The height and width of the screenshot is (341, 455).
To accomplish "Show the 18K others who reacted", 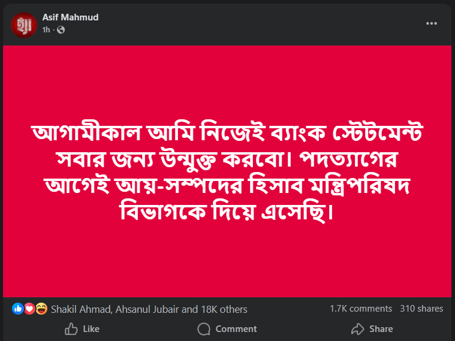I will [222, 309].
